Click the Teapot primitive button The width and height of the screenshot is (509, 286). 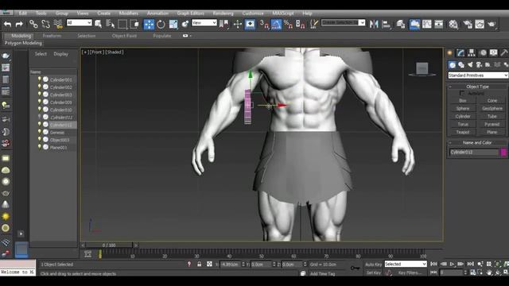tap(463, 132)
